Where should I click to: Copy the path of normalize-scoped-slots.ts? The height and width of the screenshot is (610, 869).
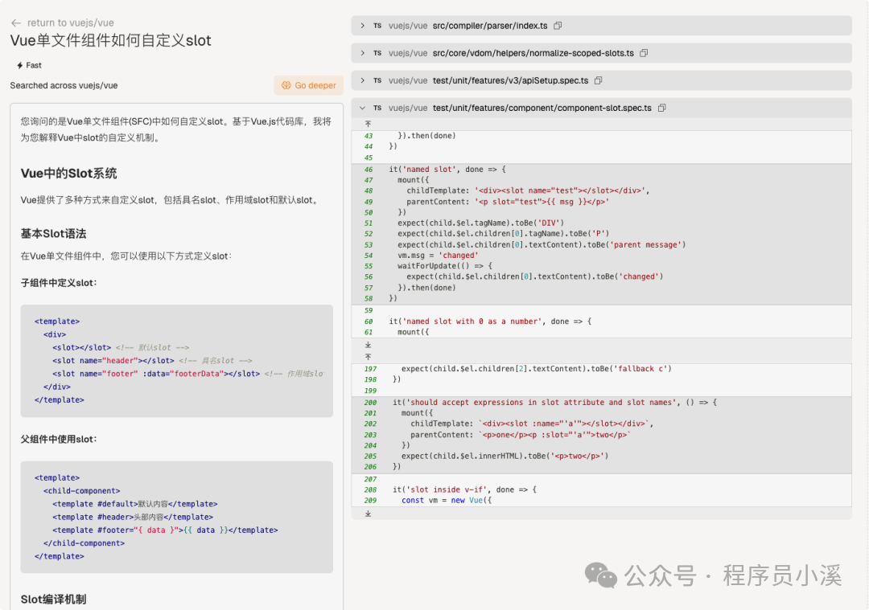[x=643, y=53]
